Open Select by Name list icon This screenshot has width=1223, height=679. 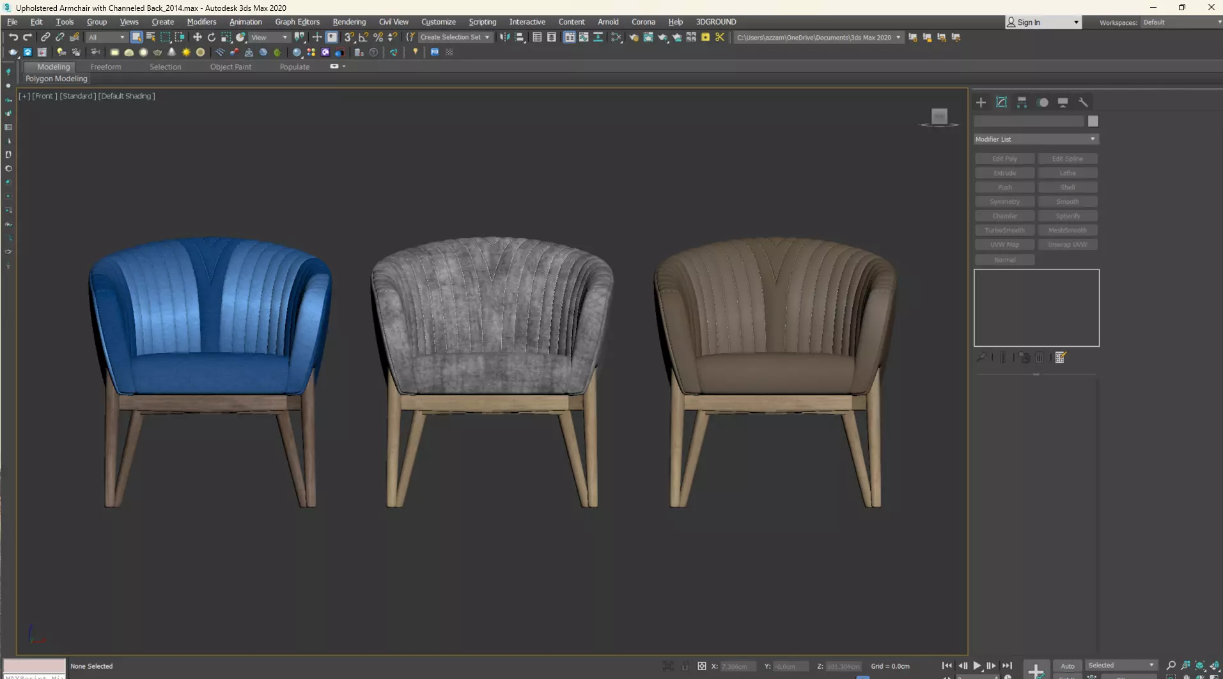coord(151,37)
